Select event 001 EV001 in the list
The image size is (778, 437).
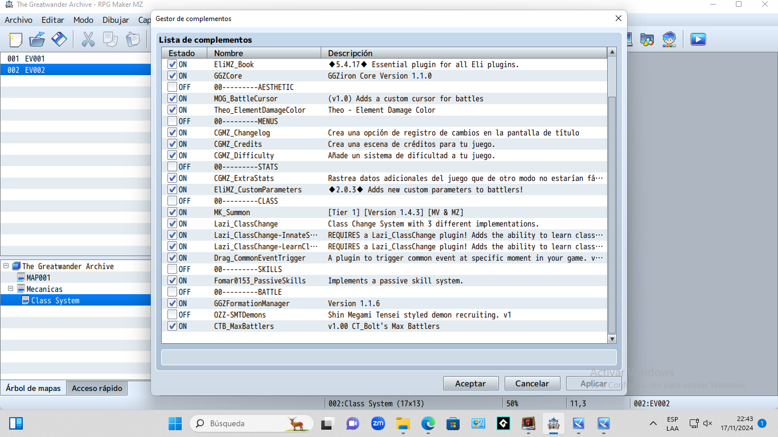75,59
